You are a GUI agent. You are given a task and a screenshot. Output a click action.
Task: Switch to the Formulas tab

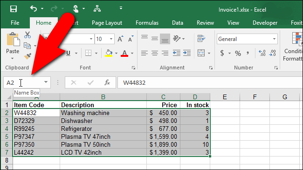tap(147, 23)
